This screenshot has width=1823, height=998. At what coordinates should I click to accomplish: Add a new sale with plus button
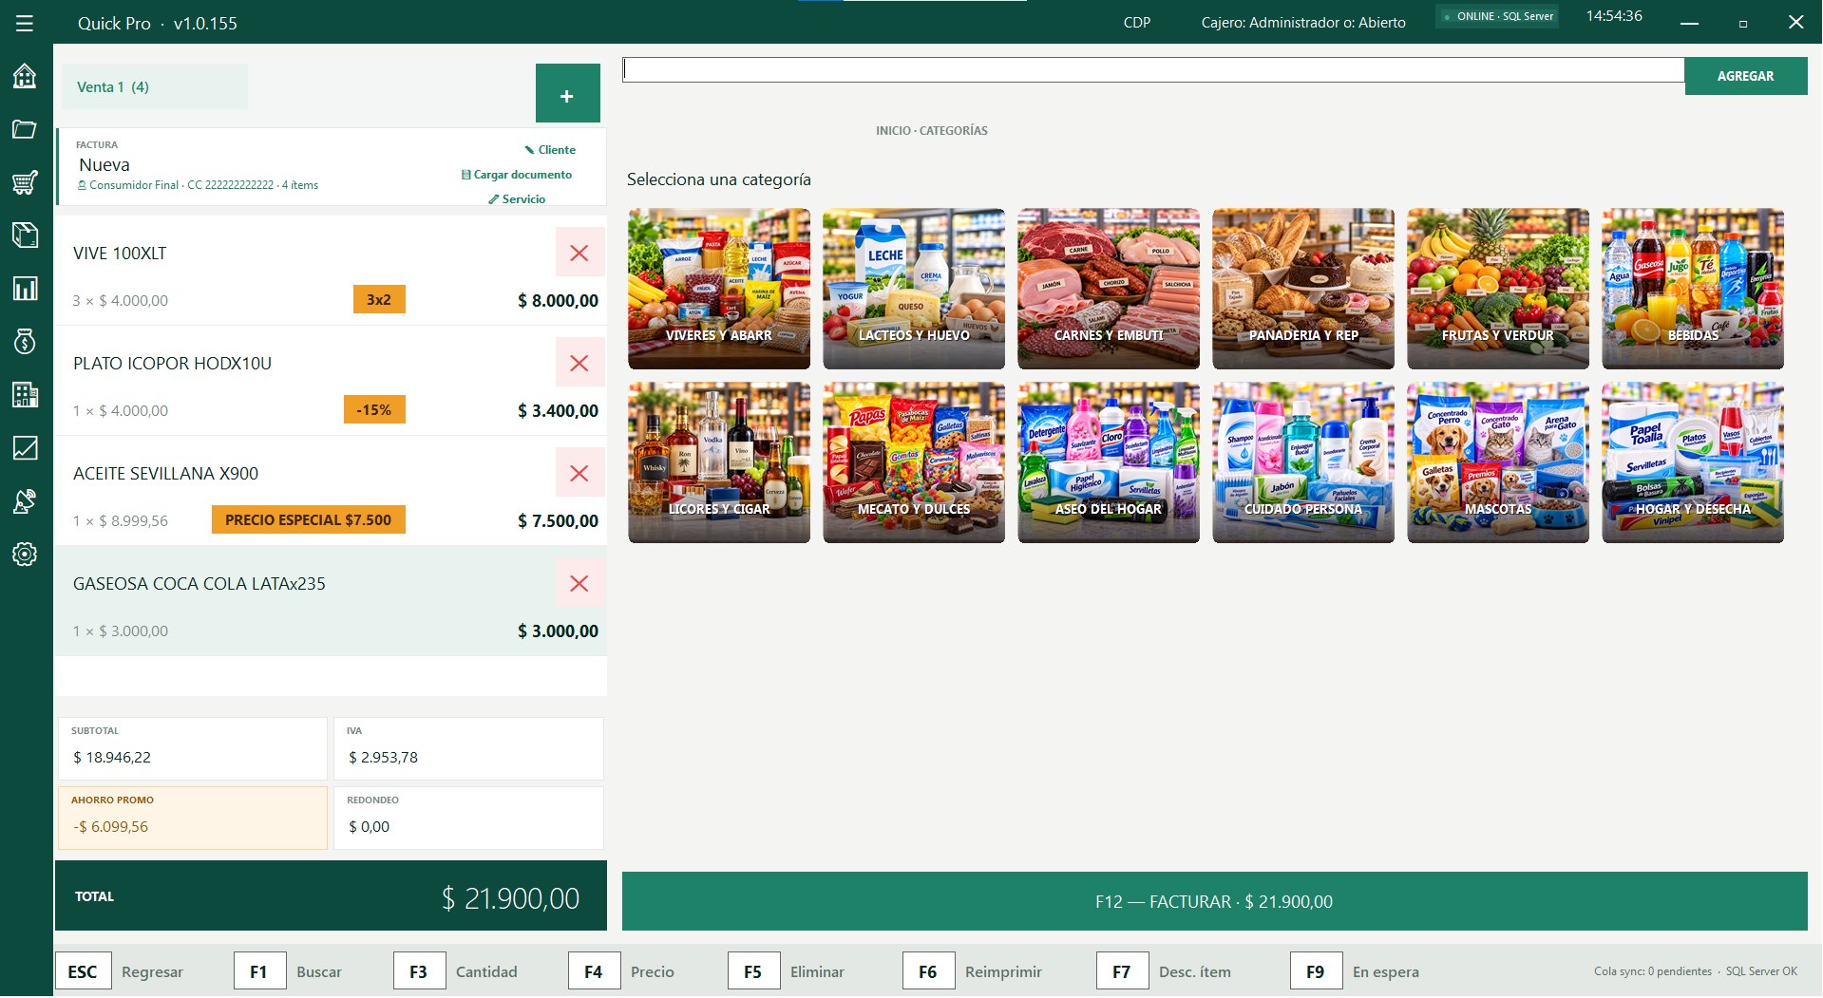pyautogui.click(x=567, y=93)
